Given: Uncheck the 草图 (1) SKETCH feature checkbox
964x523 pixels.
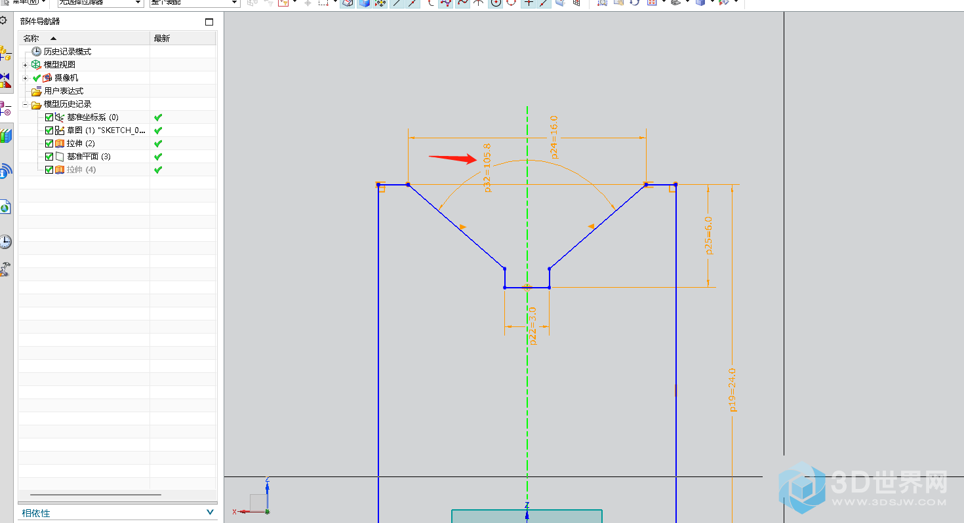Looking at the screenshot, I should coord(49,130).
